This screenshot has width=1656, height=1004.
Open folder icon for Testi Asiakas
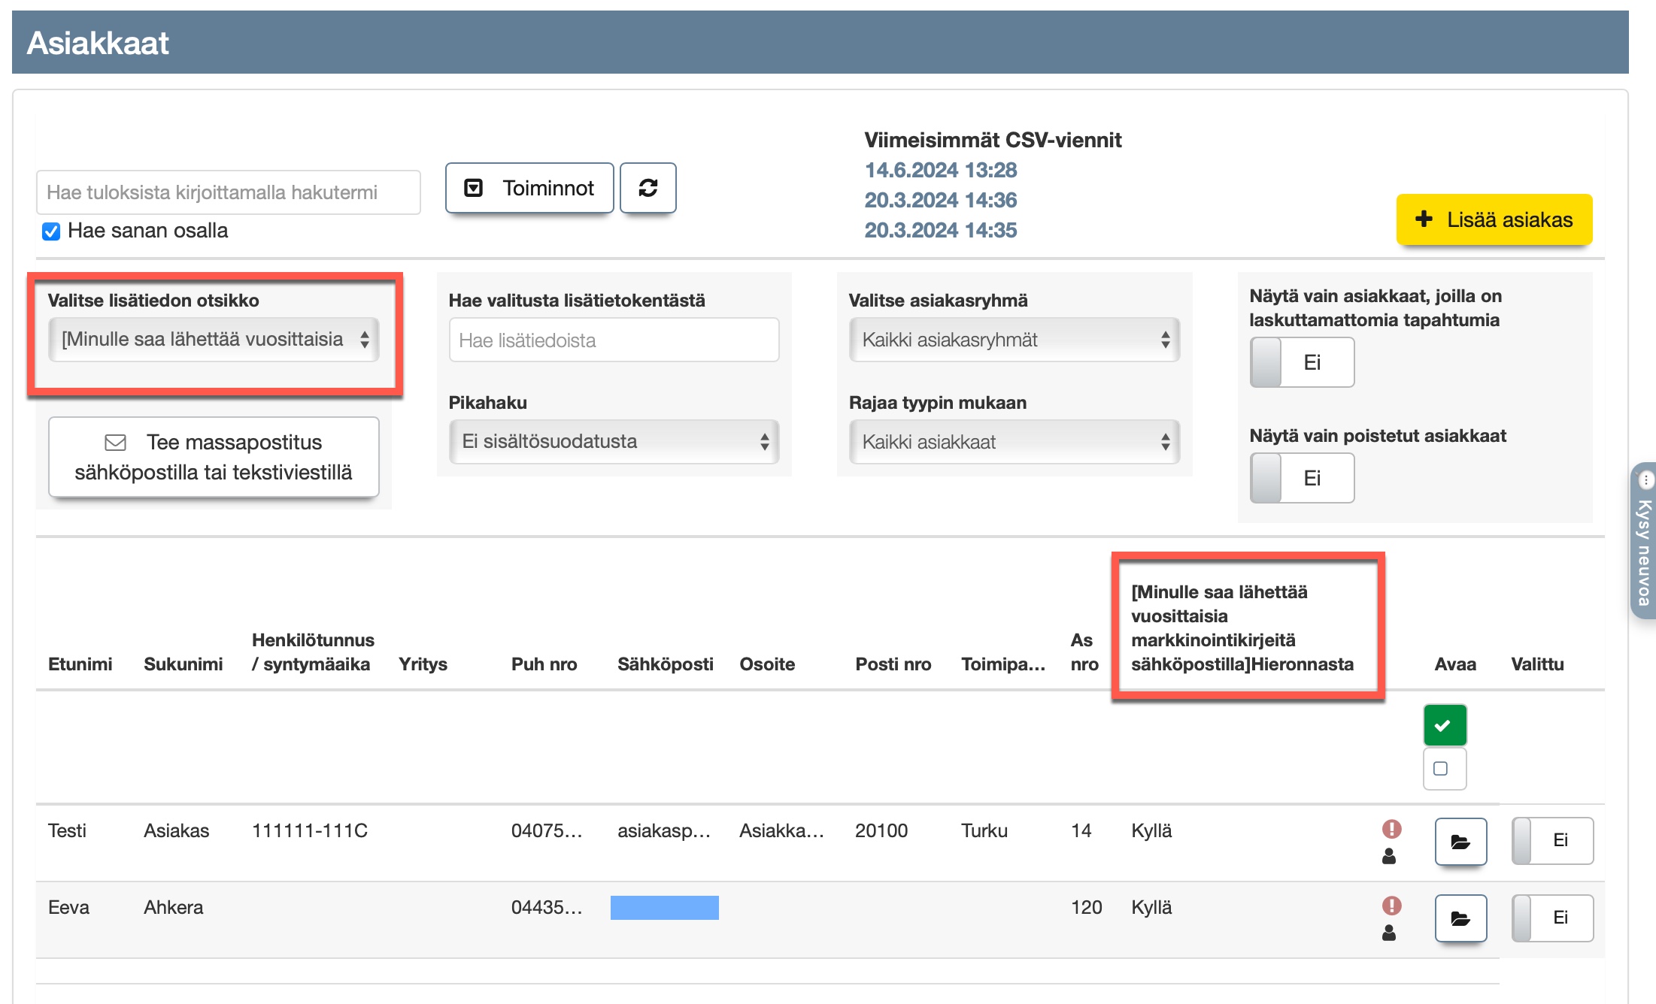pos(1460,841)
